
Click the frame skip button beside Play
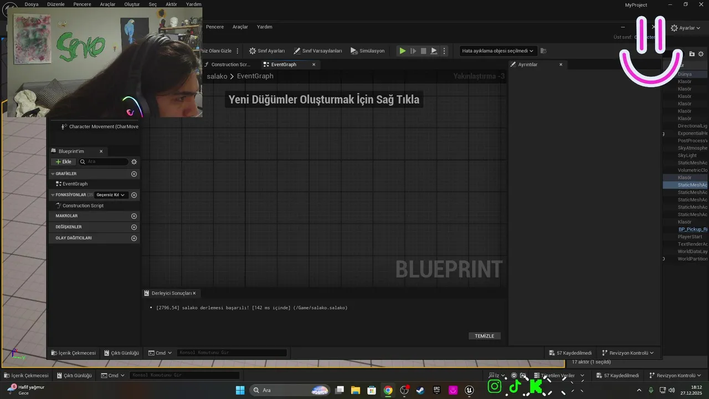coord(413,50)
